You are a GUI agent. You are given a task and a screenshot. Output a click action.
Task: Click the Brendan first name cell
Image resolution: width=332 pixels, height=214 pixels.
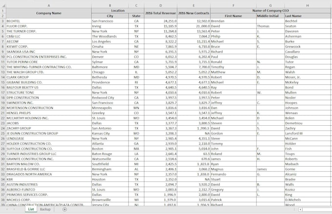coord(233,21)
